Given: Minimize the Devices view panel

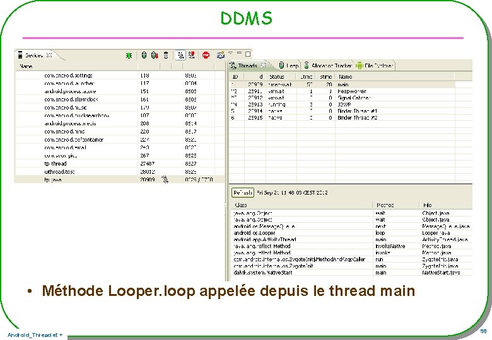Looking at the screenshot, I should [240, 53].
